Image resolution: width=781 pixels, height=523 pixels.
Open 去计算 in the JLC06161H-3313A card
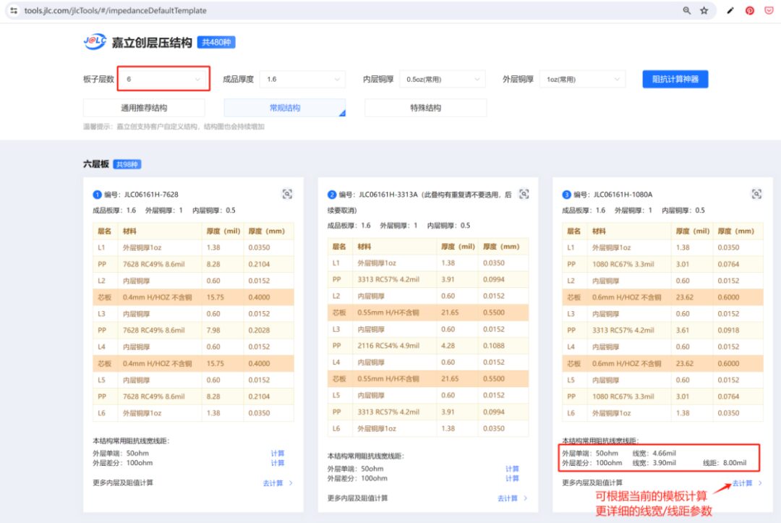(x=512, y=498)
